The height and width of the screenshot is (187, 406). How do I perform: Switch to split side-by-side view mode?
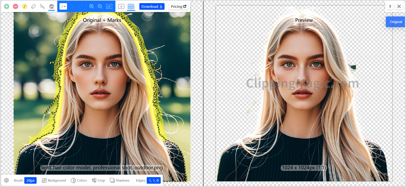point(131,6)
